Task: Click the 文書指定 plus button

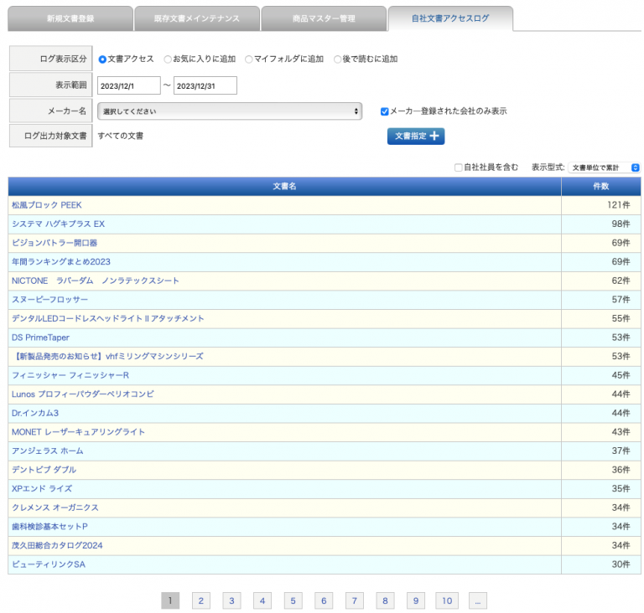Action: point(416,137)
